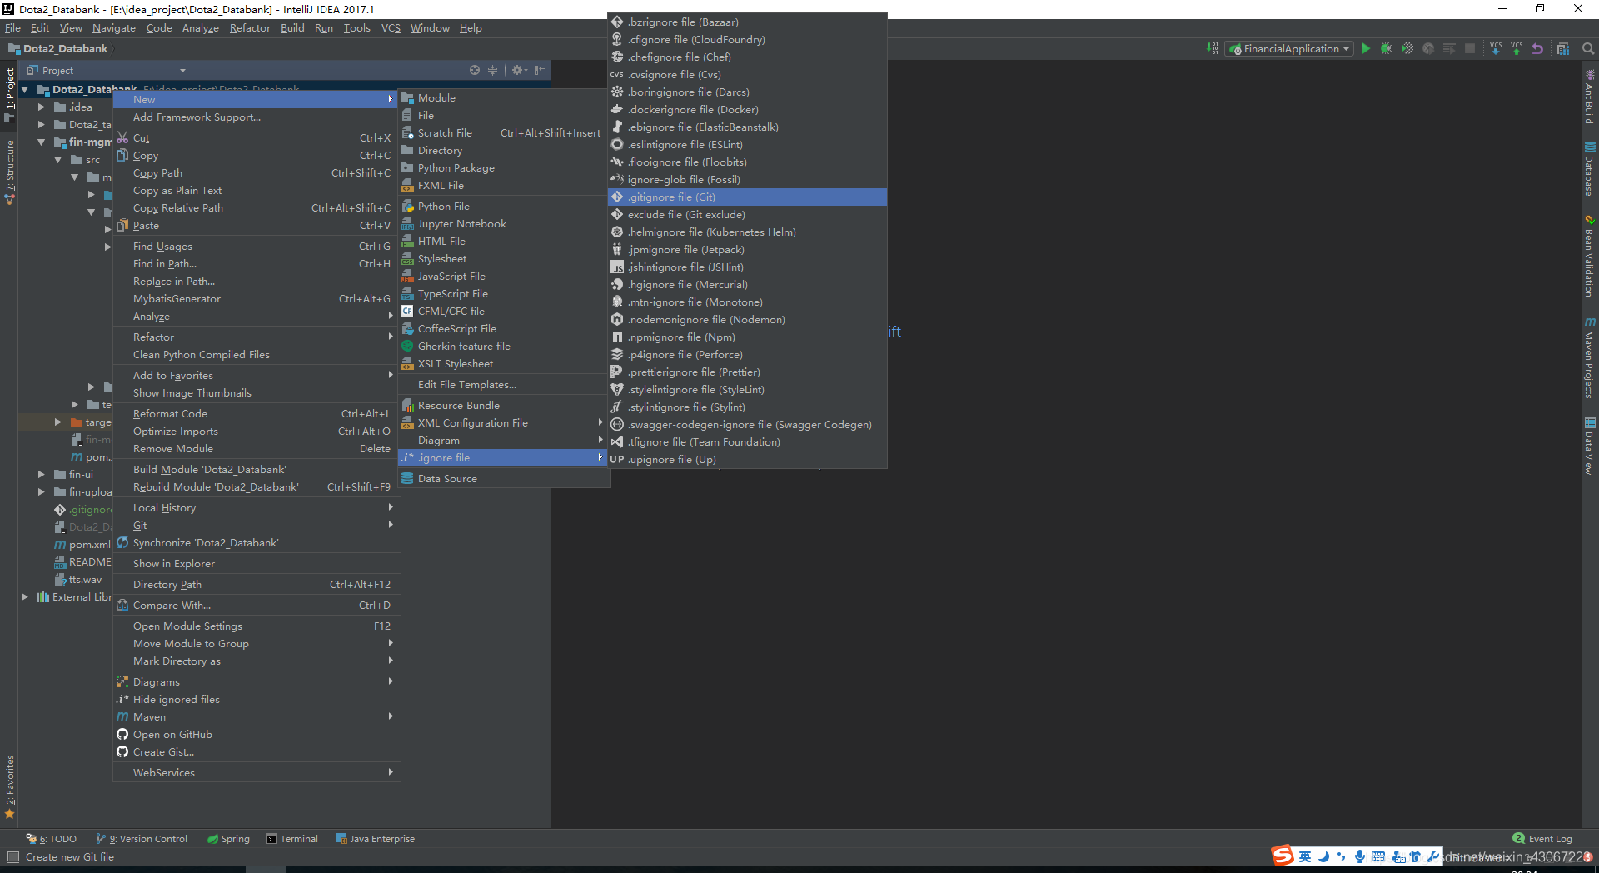Expand the .idea folder tree node

click(41, 107)
